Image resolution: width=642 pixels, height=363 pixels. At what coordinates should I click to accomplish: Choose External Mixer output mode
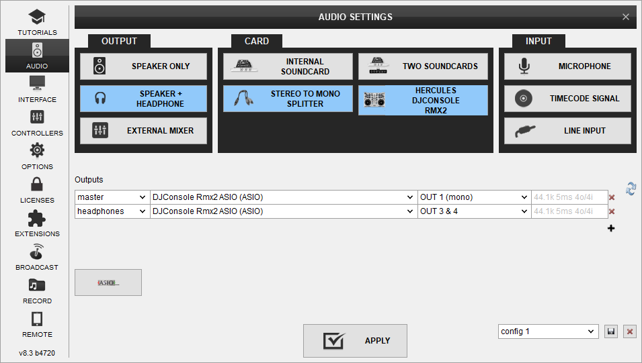tap(143, 131)
